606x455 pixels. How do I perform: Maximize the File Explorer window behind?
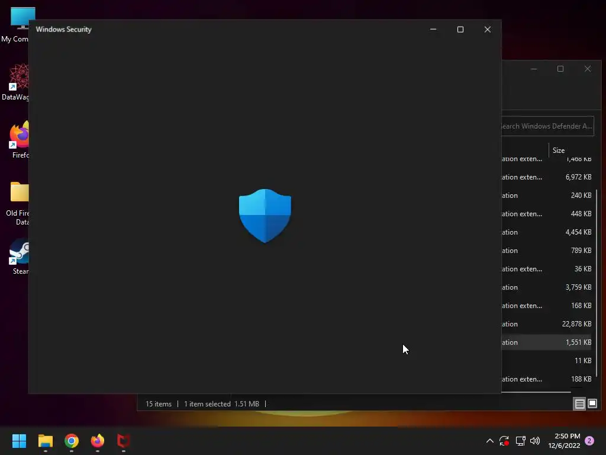point(560,69)
